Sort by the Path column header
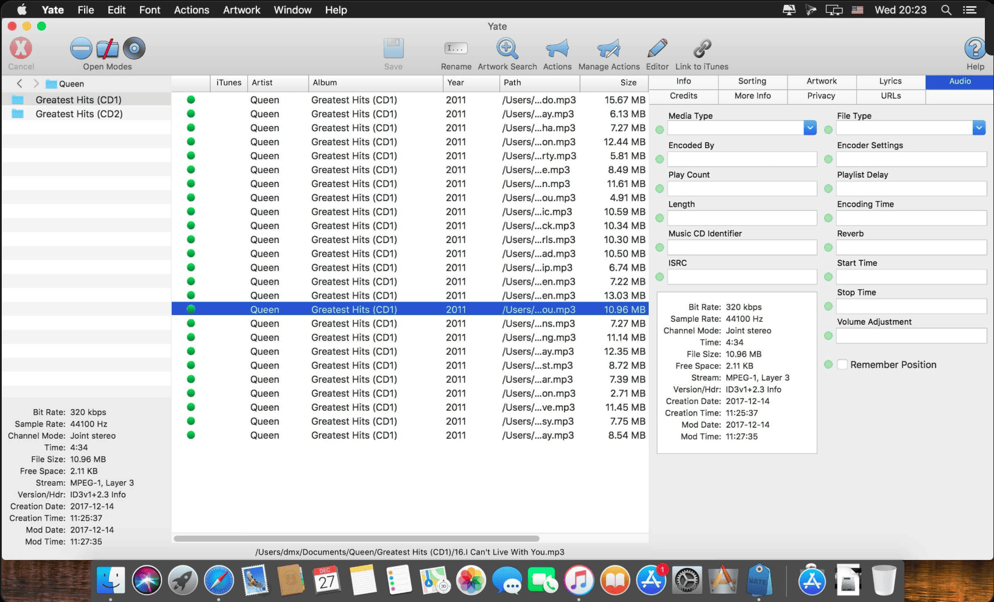The height and width of the screenshot is (602, 994). pyautogui.click(x=540, y=83)
